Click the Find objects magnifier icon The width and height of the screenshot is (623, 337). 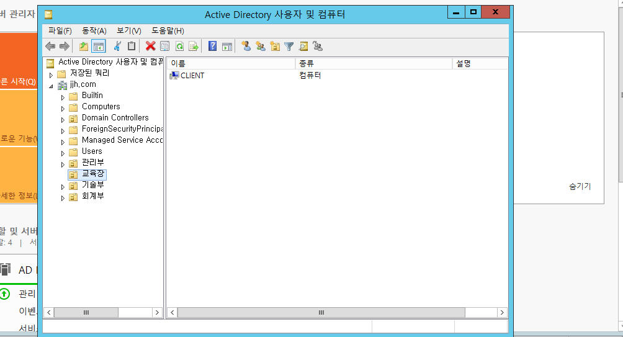[303, 47]
